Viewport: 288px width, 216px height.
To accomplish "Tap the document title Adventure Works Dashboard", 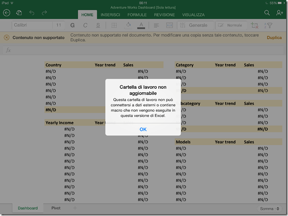I will point(143,8).
